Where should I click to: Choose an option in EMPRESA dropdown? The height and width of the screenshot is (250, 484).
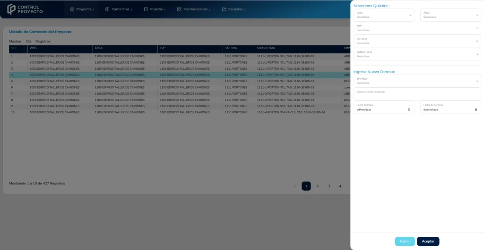pos(416,81)
